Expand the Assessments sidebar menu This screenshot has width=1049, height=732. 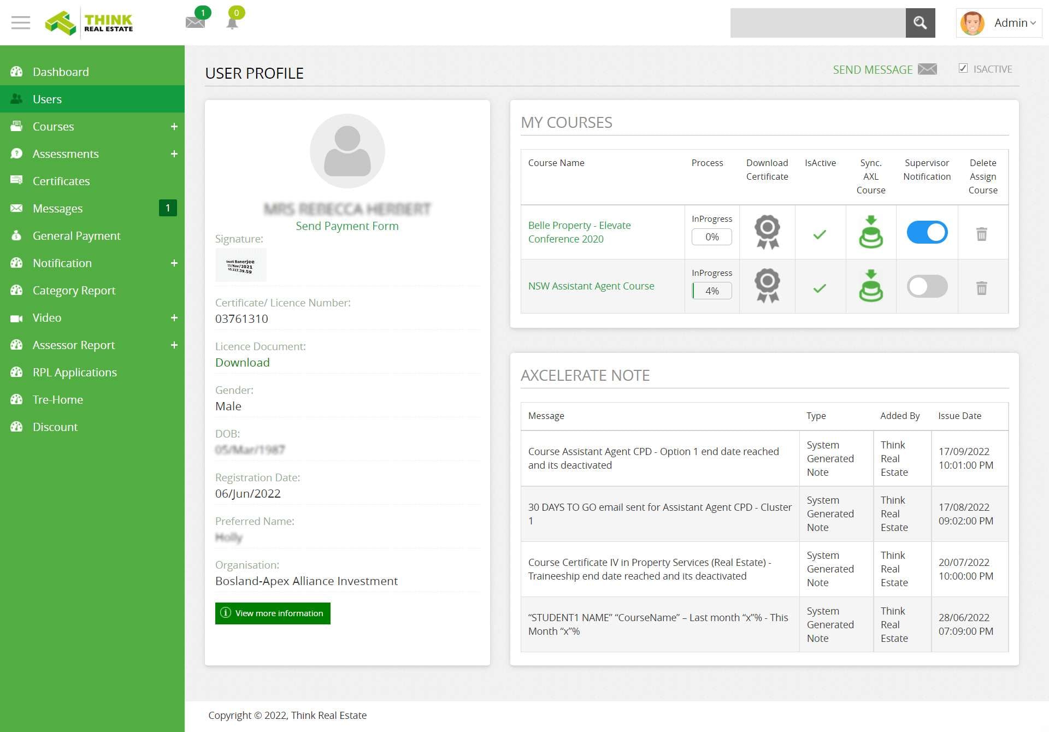[x=174, y=154]
